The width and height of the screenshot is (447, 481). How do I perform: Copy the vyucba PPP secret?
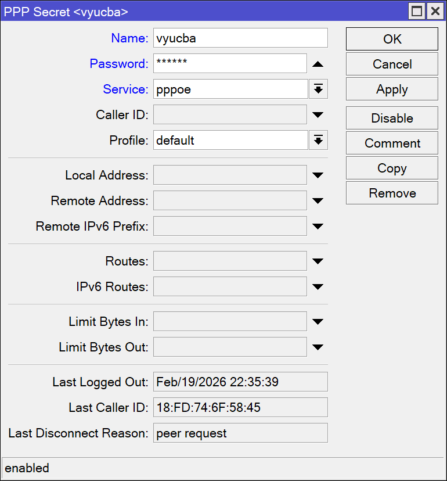tap(392, 168)
